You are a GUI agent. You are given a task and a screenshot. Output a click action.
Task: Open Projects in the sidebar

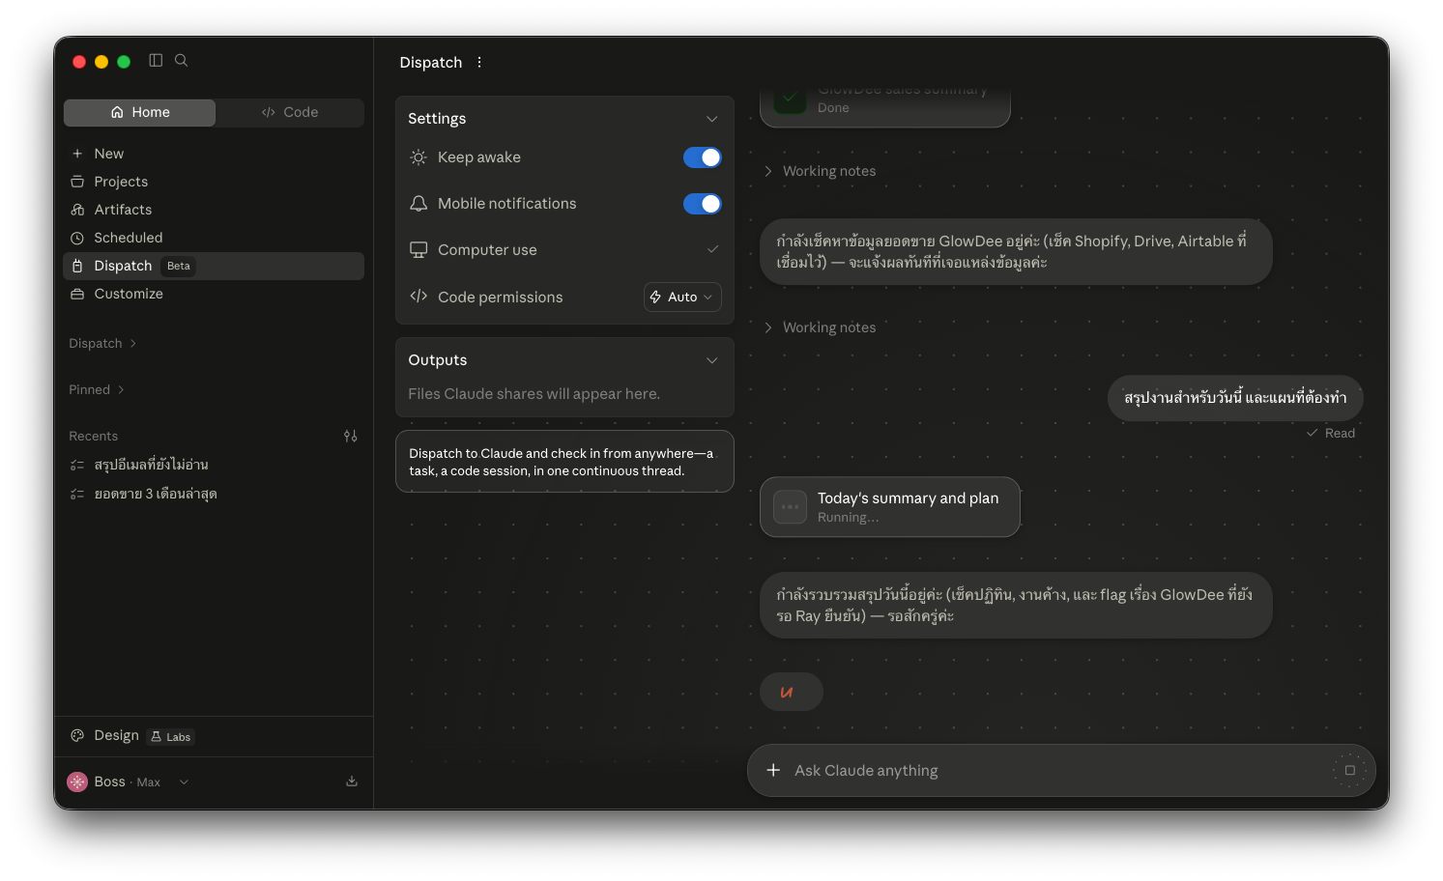point(214,182)
